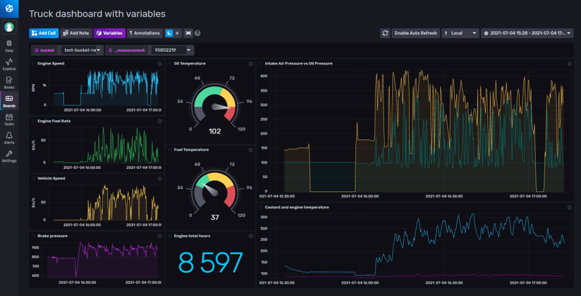The image size is (581, 296).
Task: Click the dashboard title 'Truck dashboard with variables'
Action: click(x=97, y=14)
